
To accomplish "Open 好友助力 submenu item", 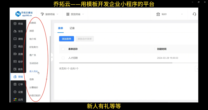I will (34, 47).
